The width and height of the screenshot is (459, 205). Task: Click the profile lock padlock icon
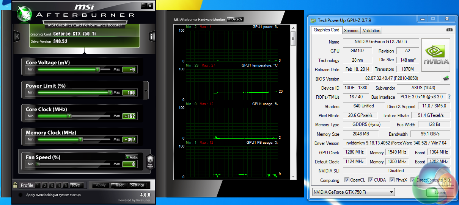[x=15, y=185]
